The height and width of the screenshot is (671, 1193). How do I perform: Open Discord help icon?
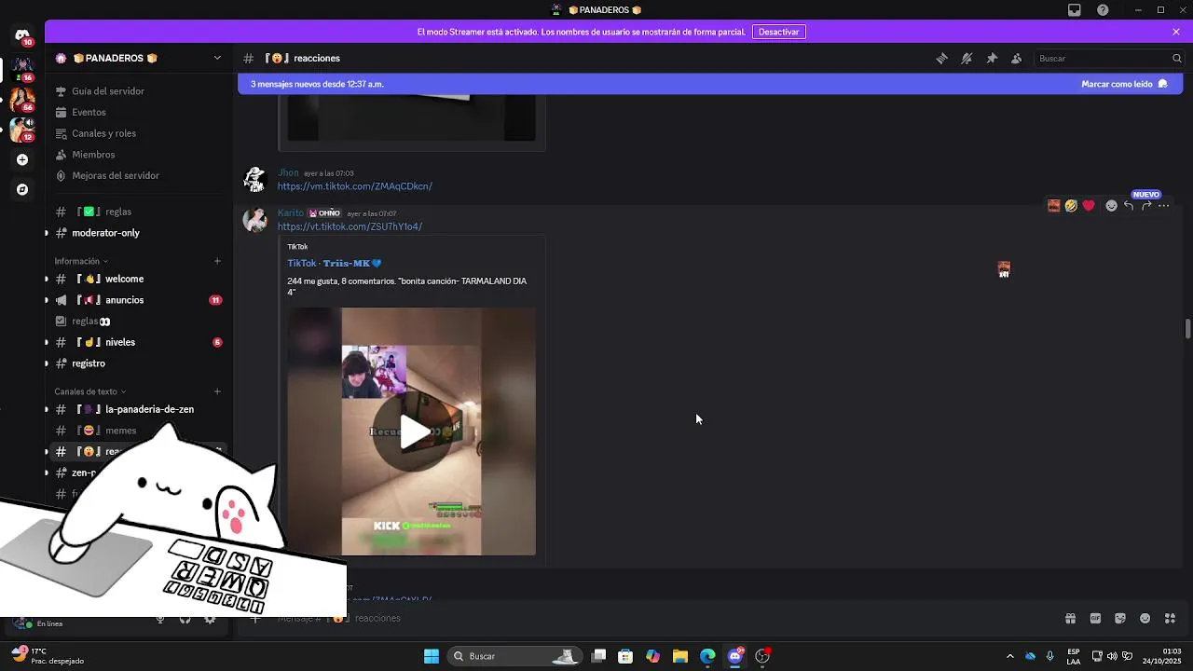tap(1103, 10)
